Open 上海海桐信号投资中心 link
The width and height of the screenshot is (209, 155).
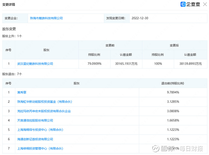click(x=40, y=130)
